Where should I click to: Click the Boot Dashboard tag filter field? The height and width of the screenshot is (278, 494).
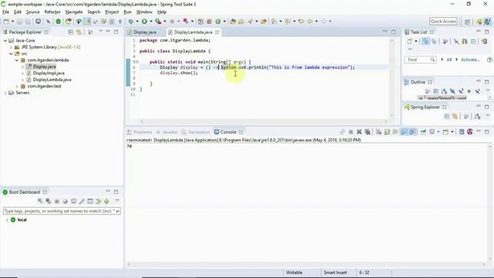[x=62, y=211]
